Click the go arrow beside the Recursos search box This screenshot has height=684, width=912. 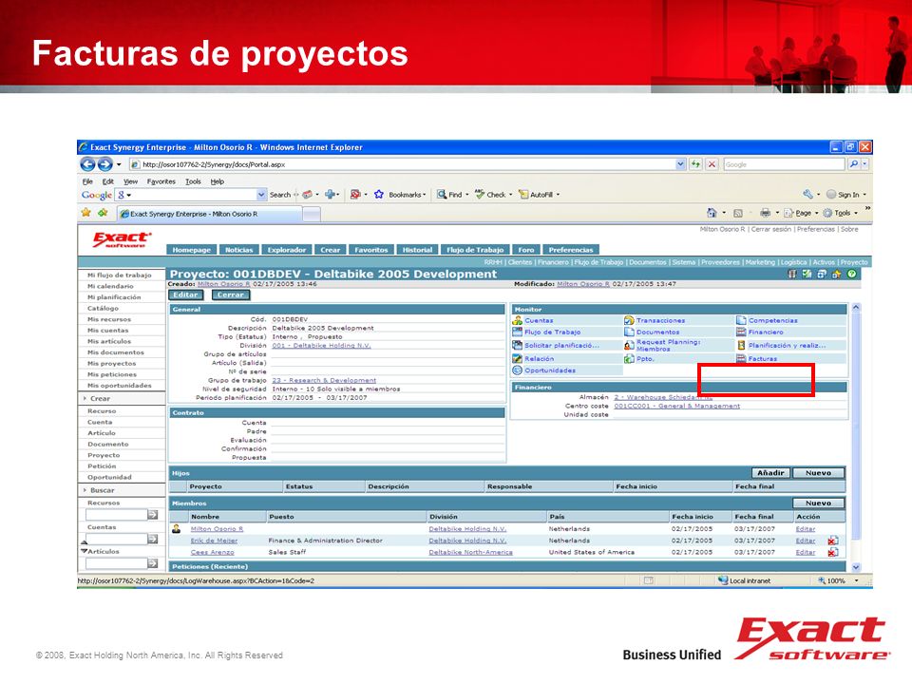152,515
